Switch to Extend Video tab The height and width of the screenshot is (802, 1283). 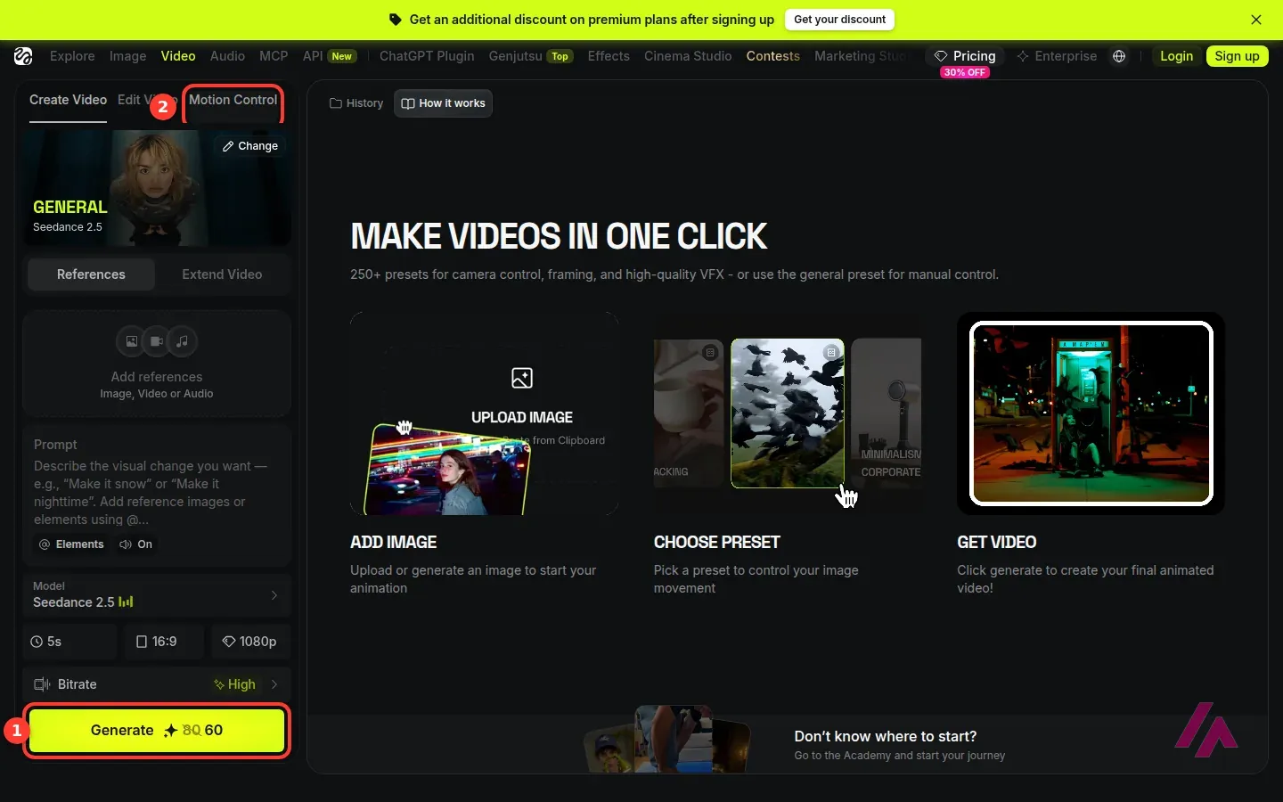point(222,274)
